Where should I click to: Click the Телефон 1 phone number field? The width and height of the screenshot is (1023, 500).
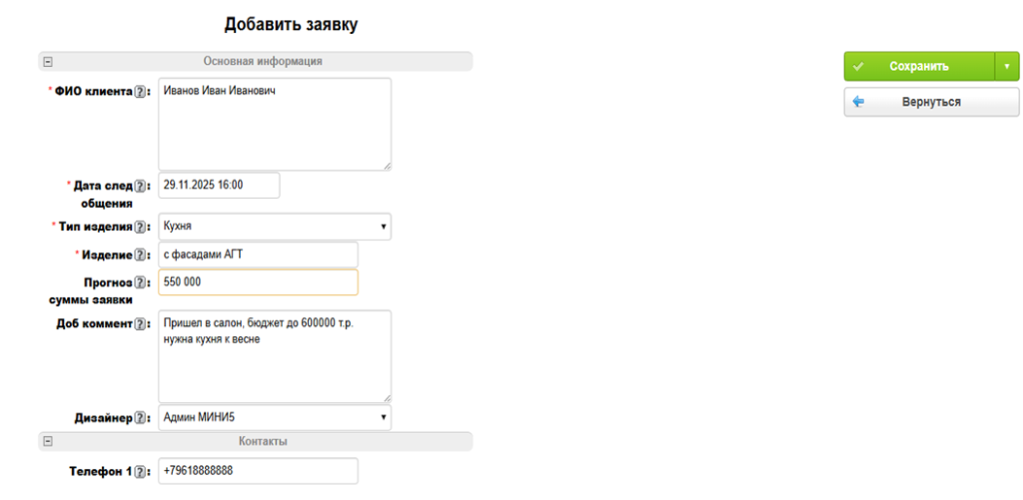pos(258,471)
